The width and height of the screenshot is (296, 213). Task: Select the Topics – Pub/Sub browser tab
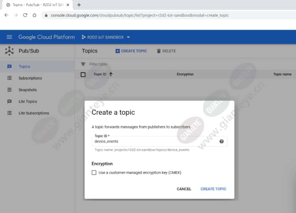(x=37, y=5)
